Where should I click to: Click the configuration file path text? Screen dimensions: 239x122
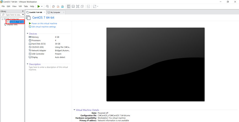click(114, 115)
